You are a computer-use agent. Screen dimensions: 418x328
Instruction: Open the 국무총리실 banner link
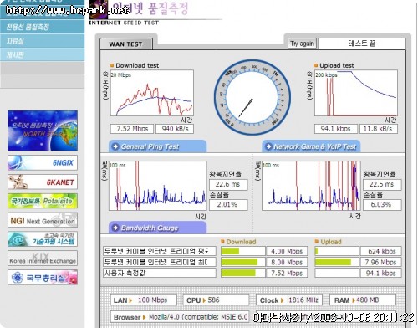(x=43, y=278)
